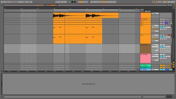The width and height of the screenshot is (176, 99).
Task: Click the Arrangement Record button
Action: coord(75,2)
